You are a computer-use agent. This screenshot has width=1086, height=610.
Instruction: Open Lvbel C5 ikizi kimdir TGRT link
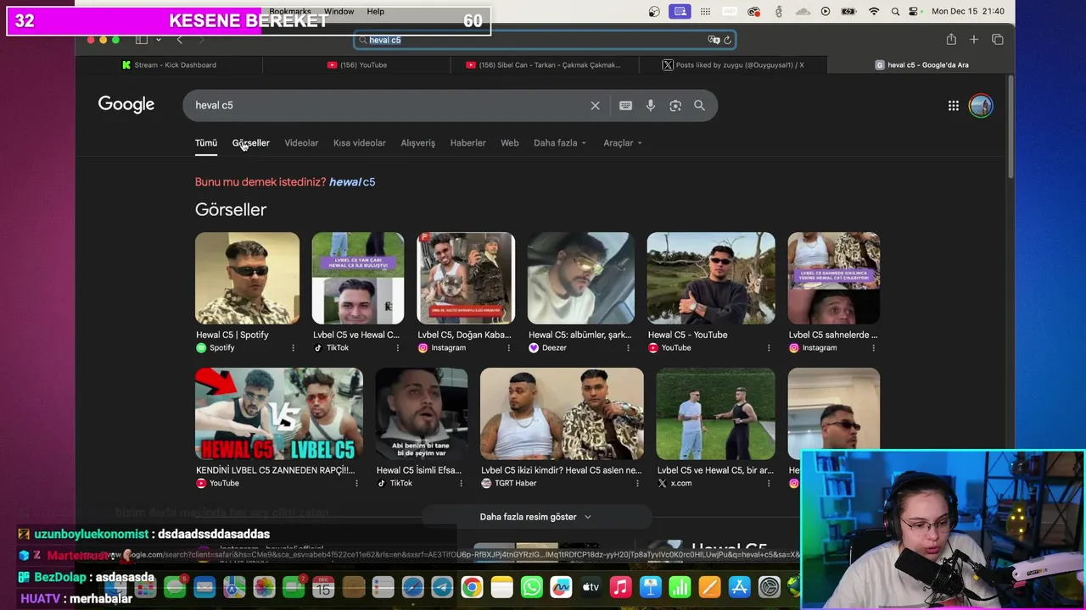(x=562, y=470)
